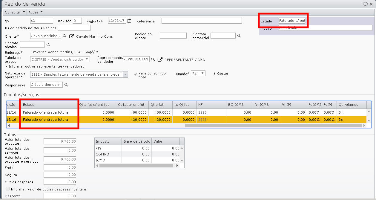Viewport: 376px width, 200px height.
Task: Open the Ações menu
Action: click(36, 12)
